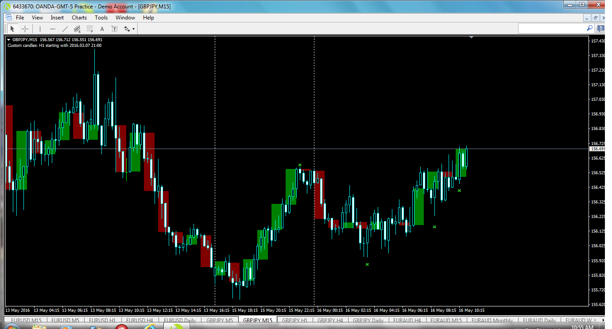Minimize the inner chart window
Viewport: 612px width, 329px height.
pos(588,18)
